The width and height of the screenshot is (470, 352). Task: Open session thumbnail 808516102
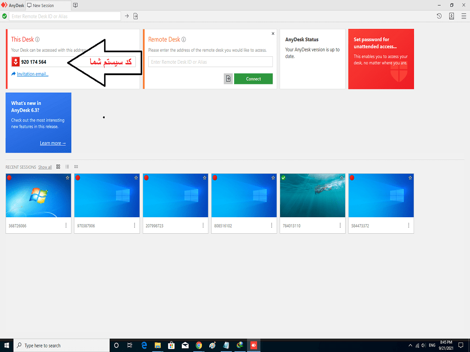pyautogui.click(x=244, y=195)
